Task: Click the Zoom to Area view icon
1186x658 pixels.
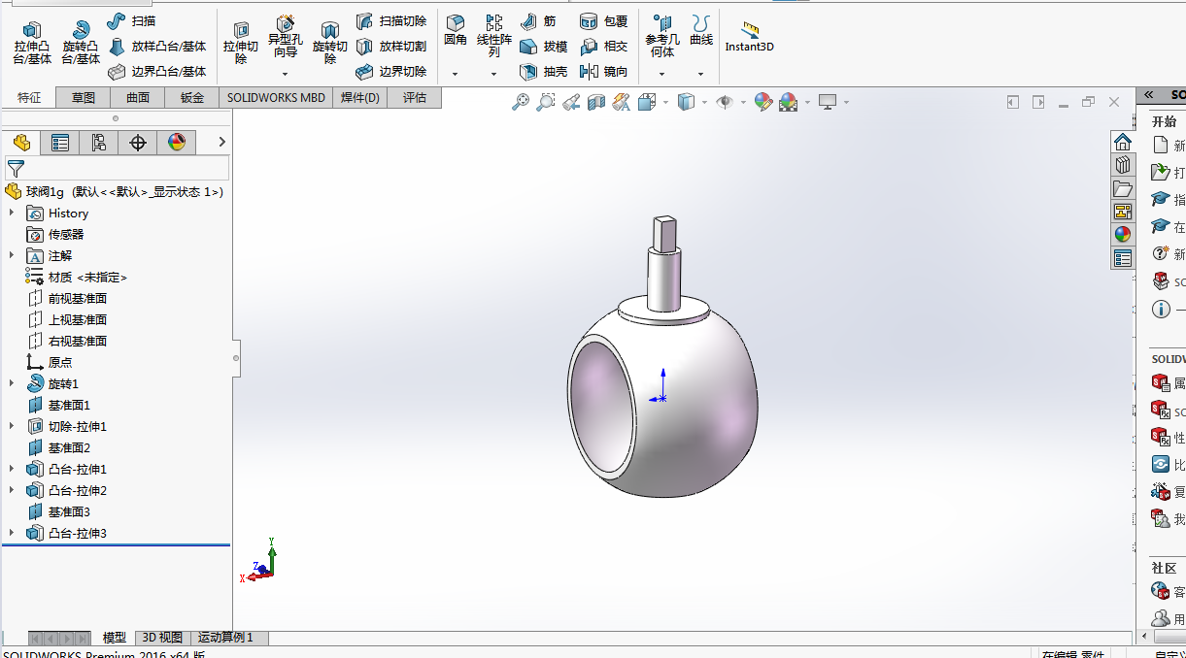Action: [x=546, y=102]
